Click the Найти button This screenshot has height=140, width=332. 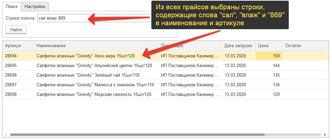coord(16,30)
